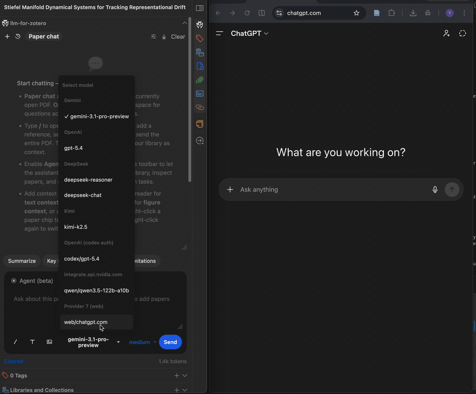Open browser three-dot menu

coord(464,13)
